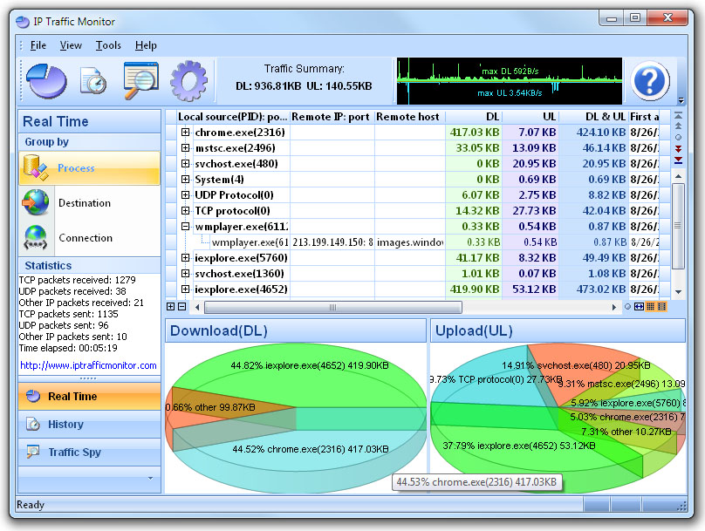Viewport: 705px width, 531px height.
Task: Expand the svchost.exe(480) row
Action: click(186, 164)
